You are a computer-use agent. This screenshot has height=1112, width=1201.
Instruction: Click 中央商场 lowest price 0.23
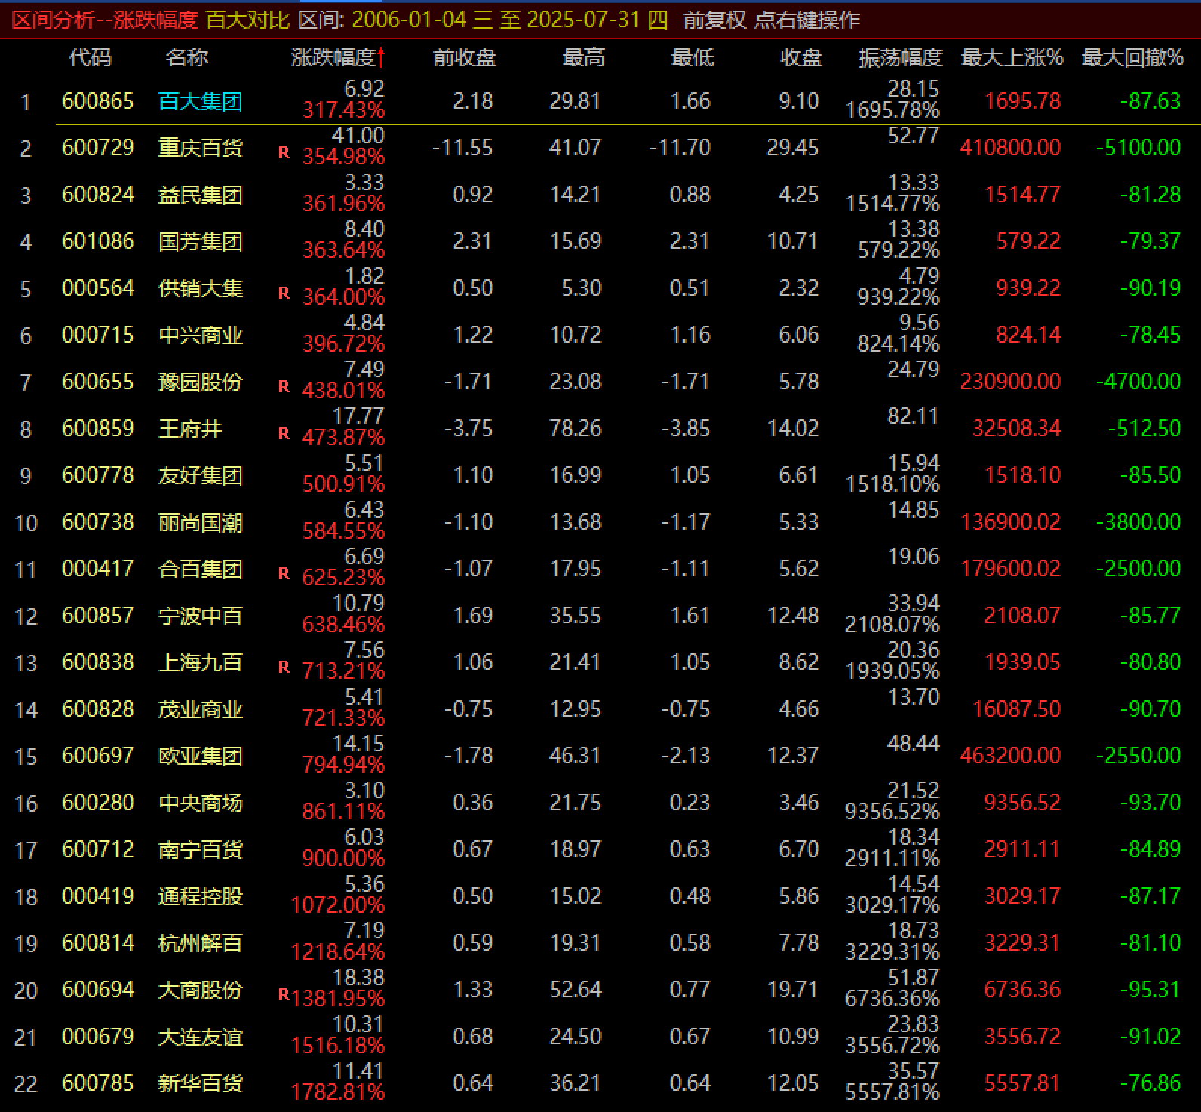point(690,803)
